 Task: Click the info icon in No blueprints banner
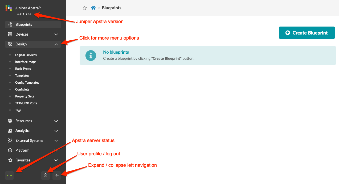pyautogui.click(x=91, y=55)
